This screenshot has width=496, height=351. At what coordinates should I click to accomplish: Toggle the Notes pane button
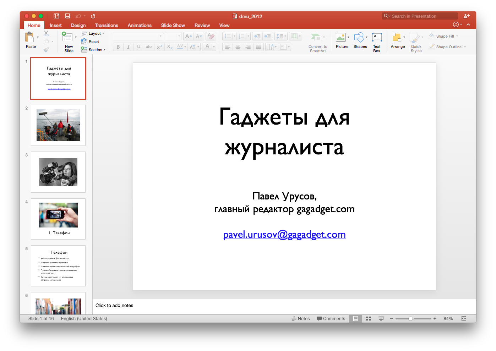tap(301, 319)
